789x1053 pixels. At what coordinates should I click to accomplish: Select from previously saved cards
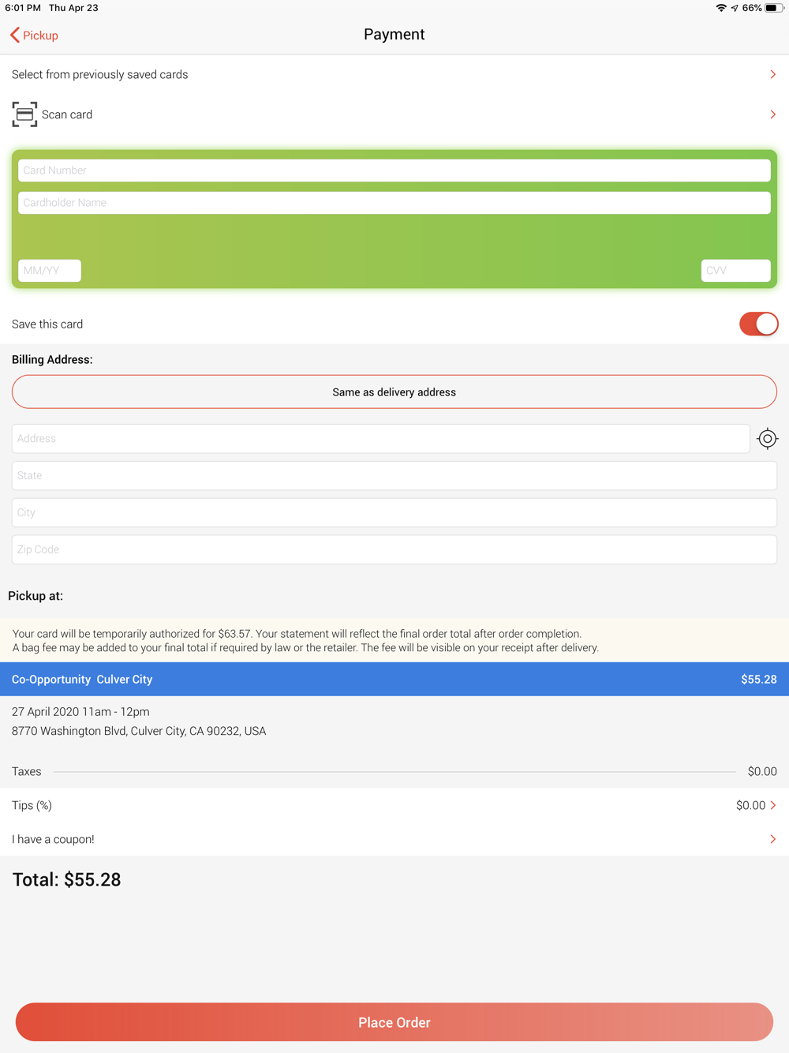click(x=394, y=74)
